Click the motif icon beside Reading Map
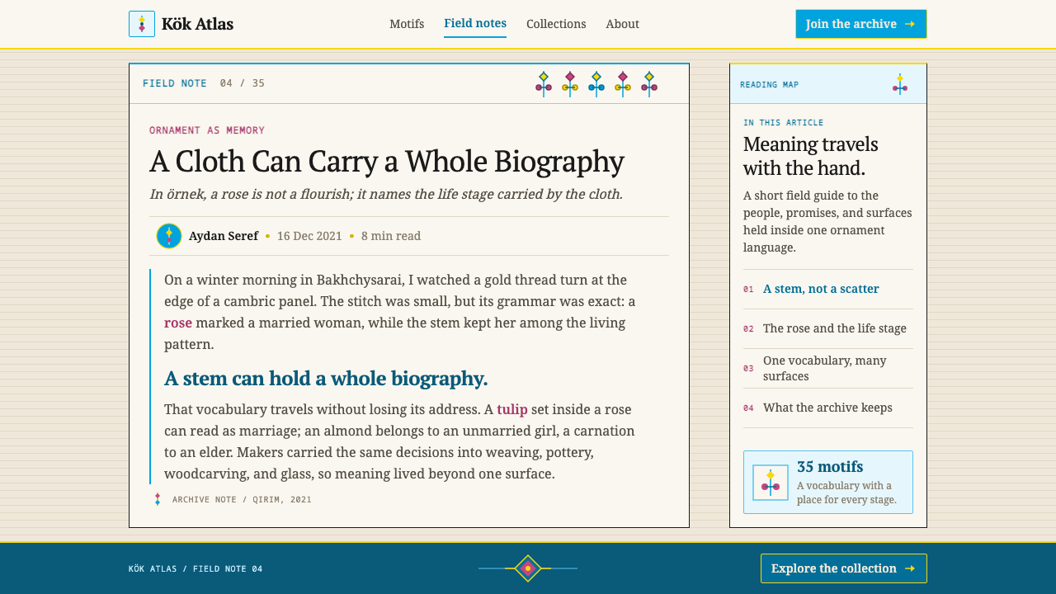1056x594 pixels. click(x=900, y=84)
